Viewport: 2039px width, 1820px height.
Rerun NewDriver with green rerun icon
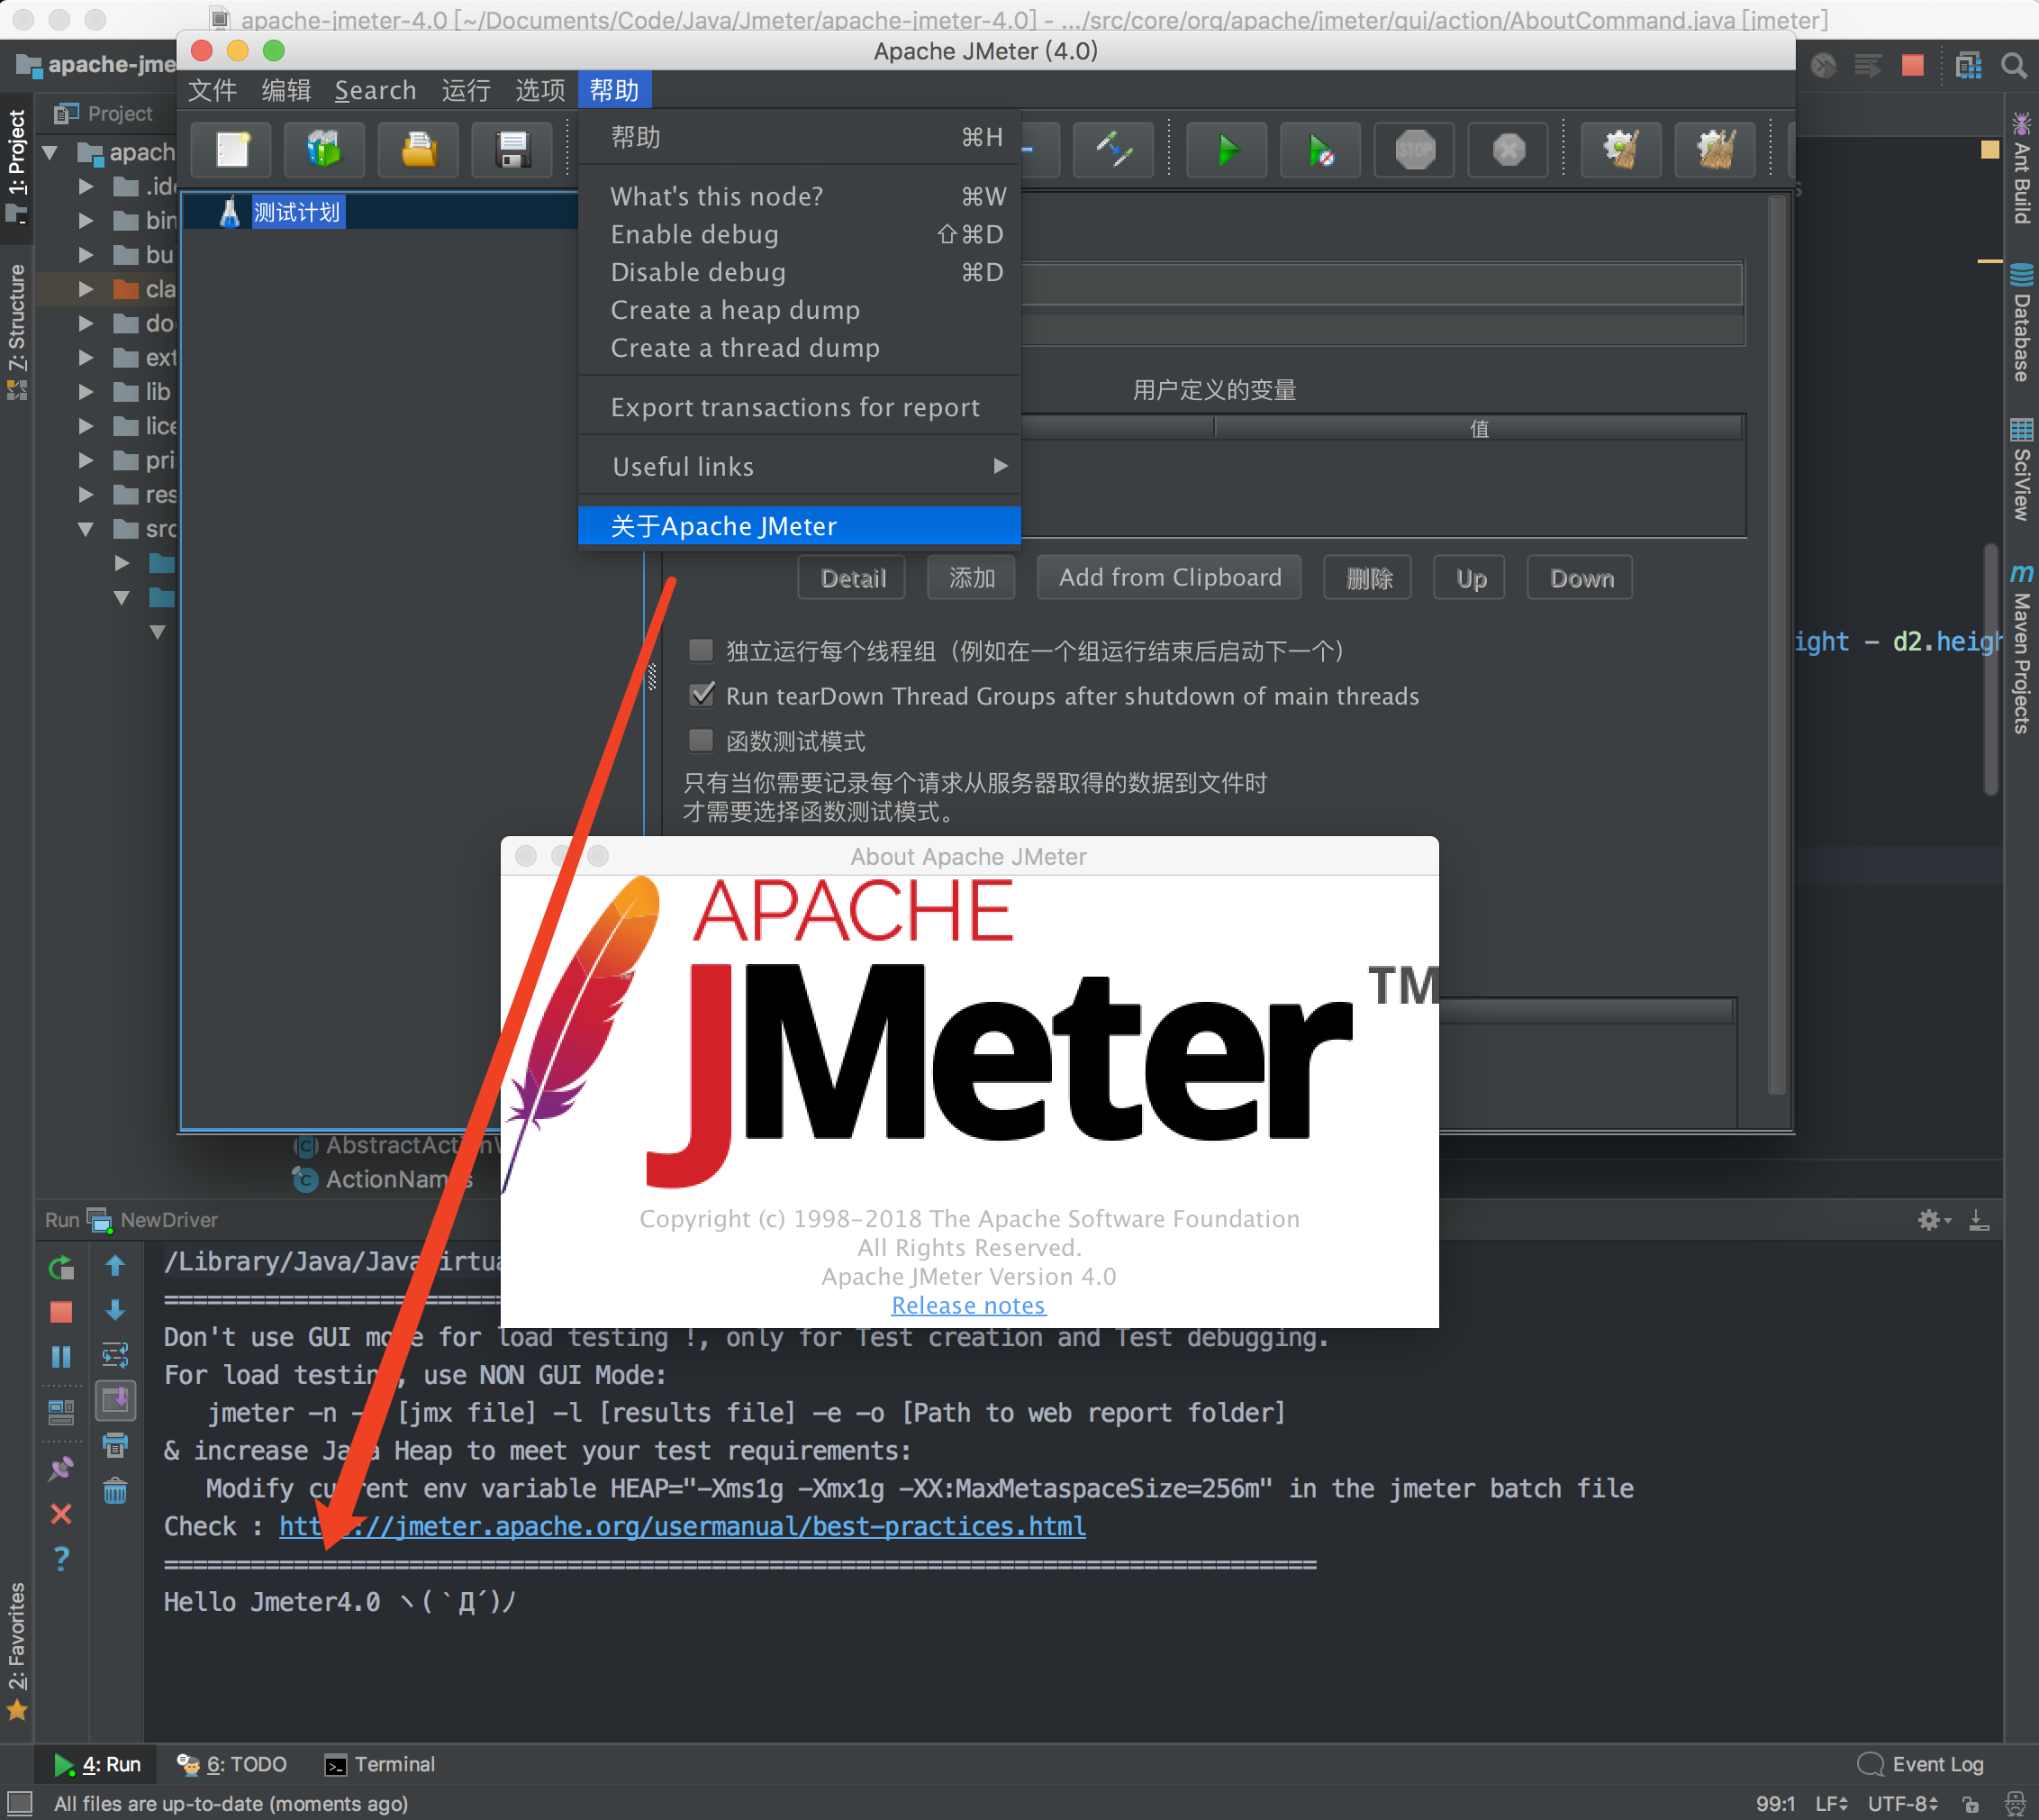tap(61, 1267)
